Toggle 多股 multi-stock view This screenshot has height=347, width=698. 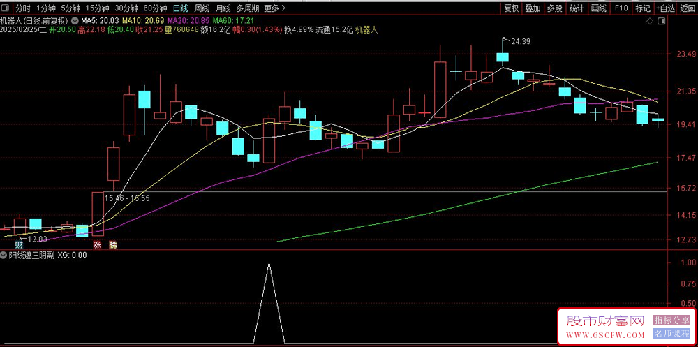pyautogui.click(x=554, y=8)
